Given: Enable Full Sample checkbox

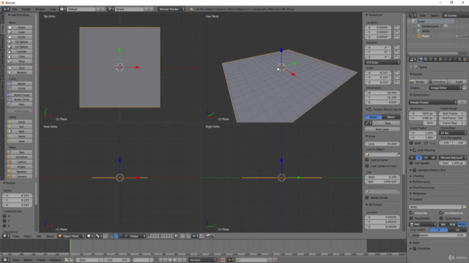Looking at the screenshot, I should (x=411, y=163).
